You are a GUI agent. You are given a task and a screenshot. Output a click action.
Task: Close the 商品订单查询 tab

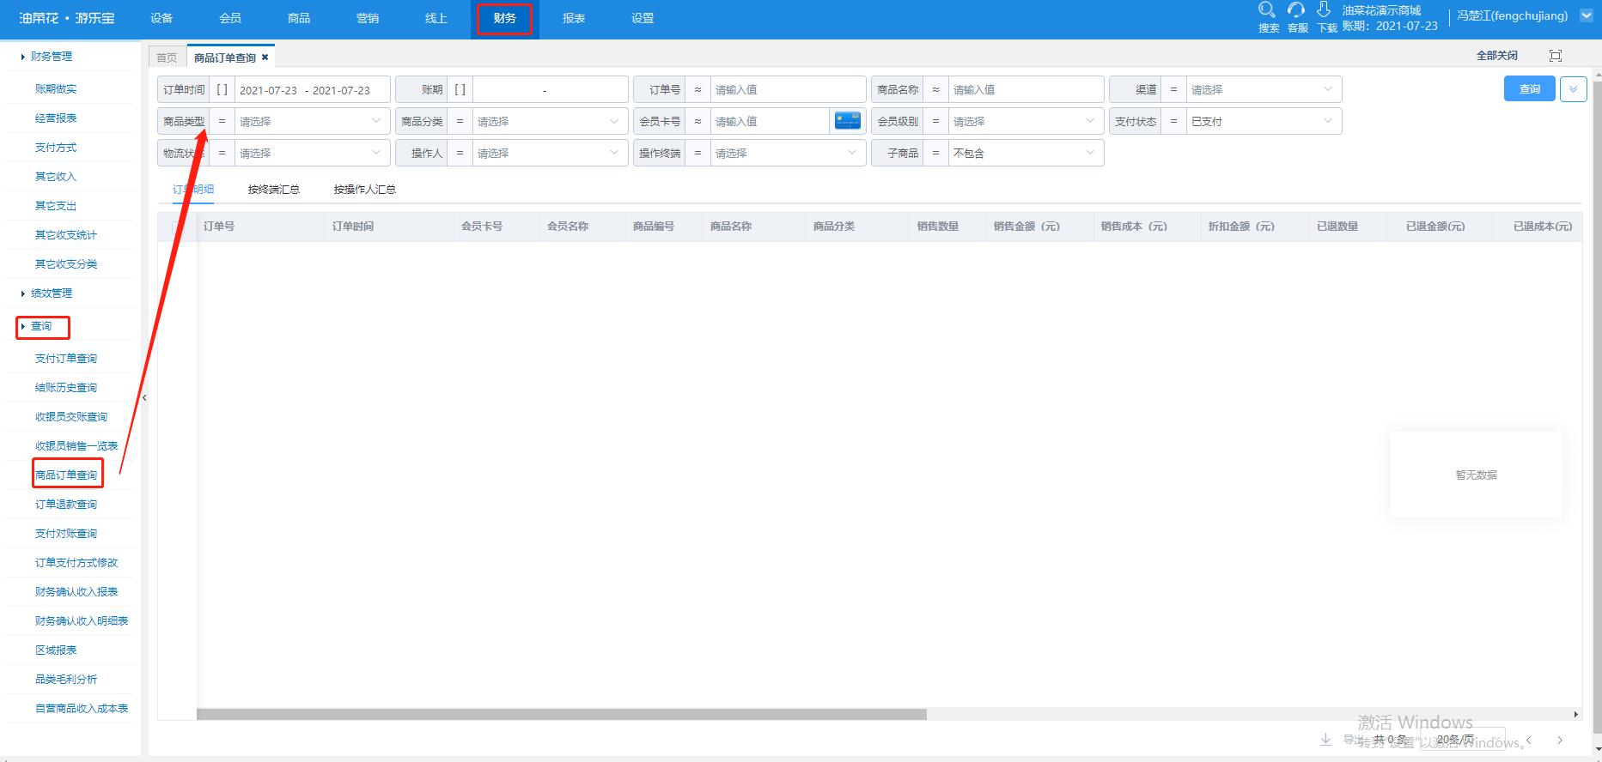[x=265, y=57]
